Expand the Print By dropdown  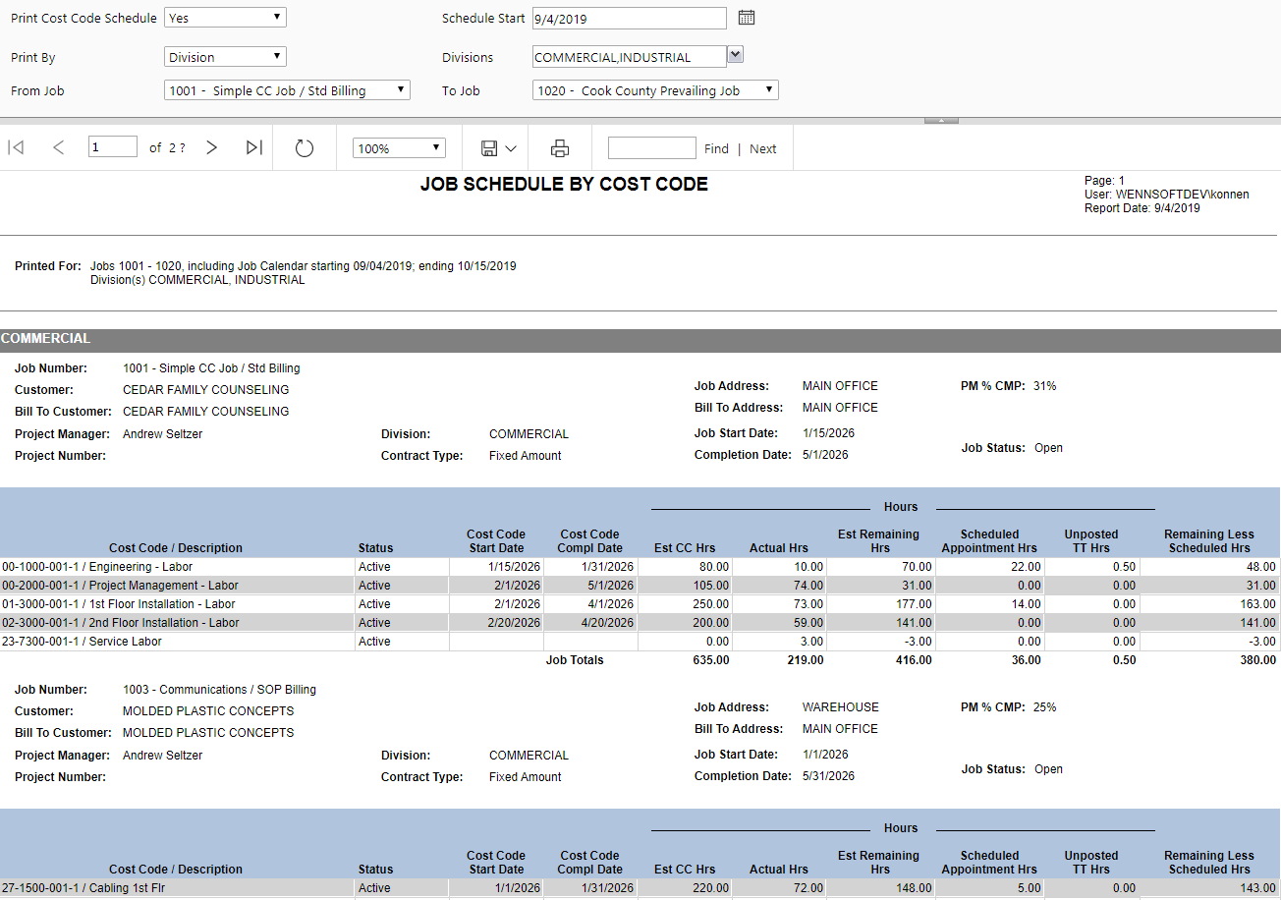coord(225,57)
